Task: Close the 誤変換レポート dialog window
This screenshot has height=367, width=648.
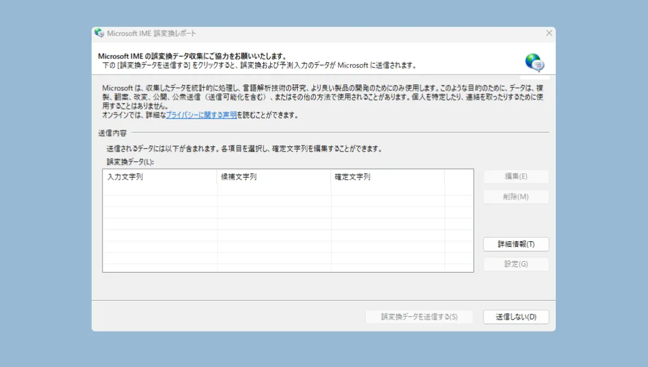Action: point(549,33)
